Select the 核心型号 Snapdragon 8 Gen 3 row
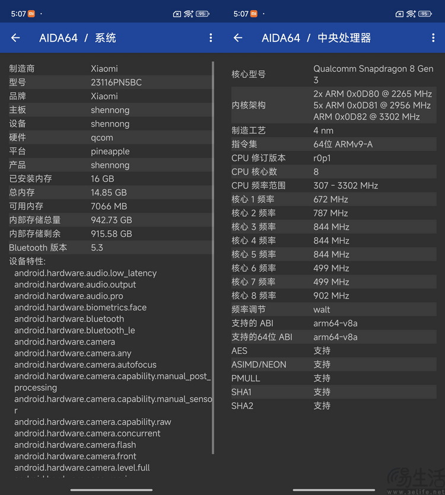Screen dimensions: 445x495 pyautogui.click(x=333, y=74)
